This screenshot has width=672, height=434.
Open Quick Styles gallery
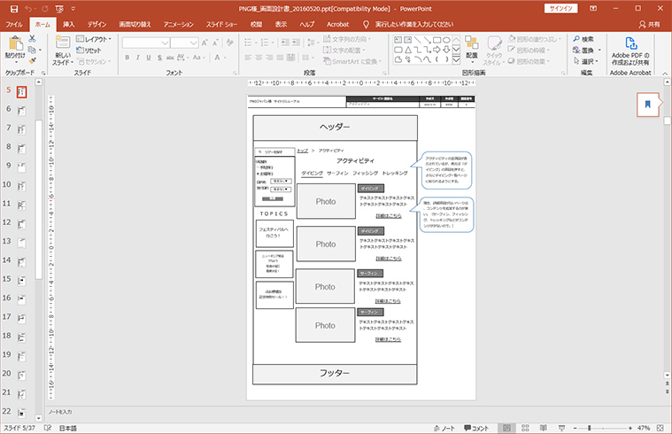click(494, 50)
